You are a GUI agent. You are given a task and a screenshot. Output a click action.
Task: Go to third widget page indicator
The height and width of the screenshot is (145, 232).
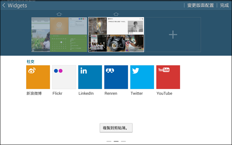pos(123,141)
